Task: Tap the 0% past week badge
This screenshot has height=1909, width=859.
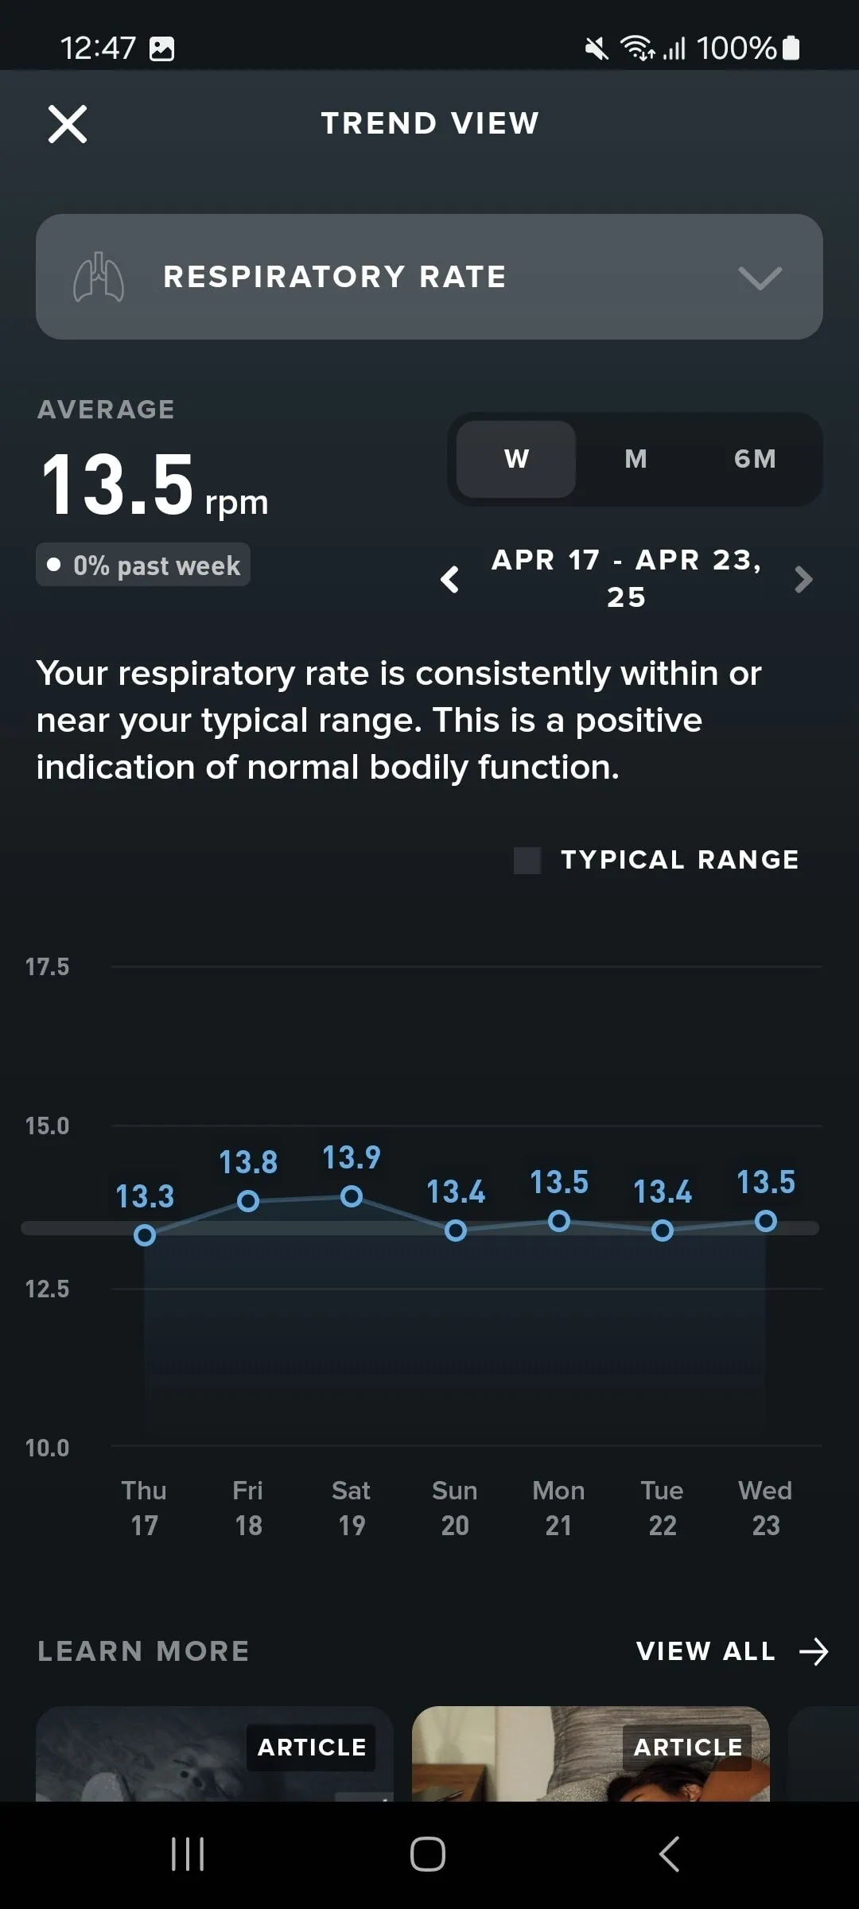Action: click(x=143, y=565)
